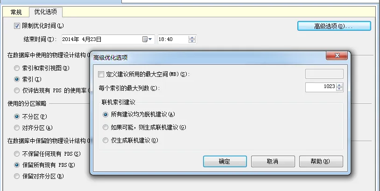This screenshot has width=380, height=191.
Task: Select 如果可能，则生成联机建议 option
Action: click(106, 127)
